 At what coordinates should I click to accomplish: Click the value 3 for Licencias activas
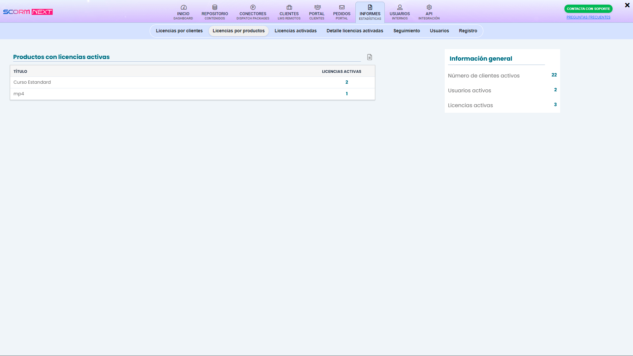555,105
